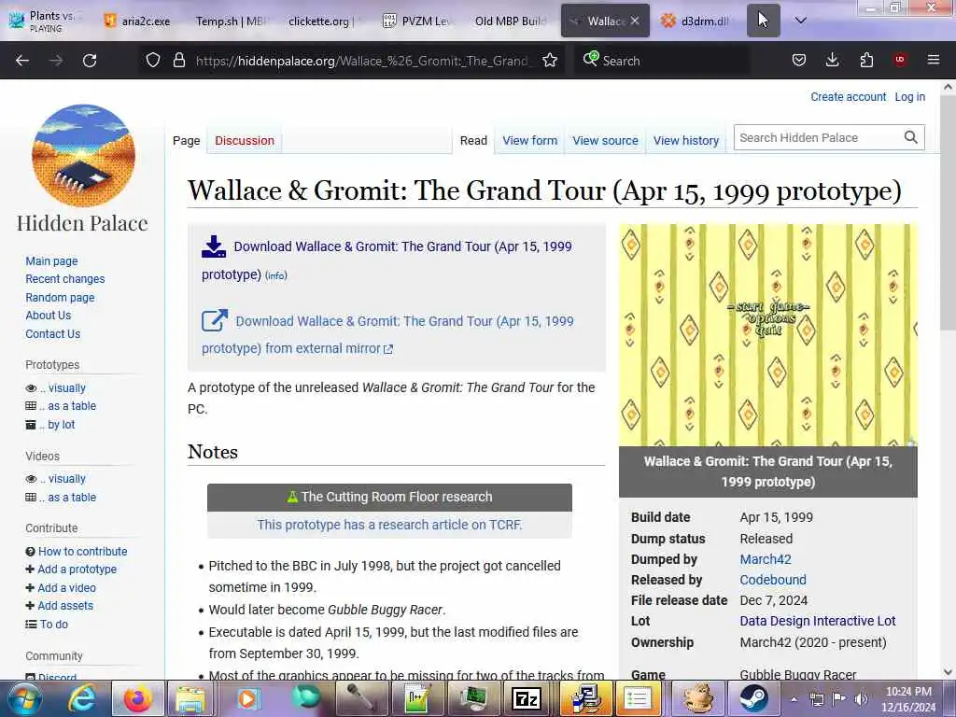Open the Pocket save icon

(799, 61)
